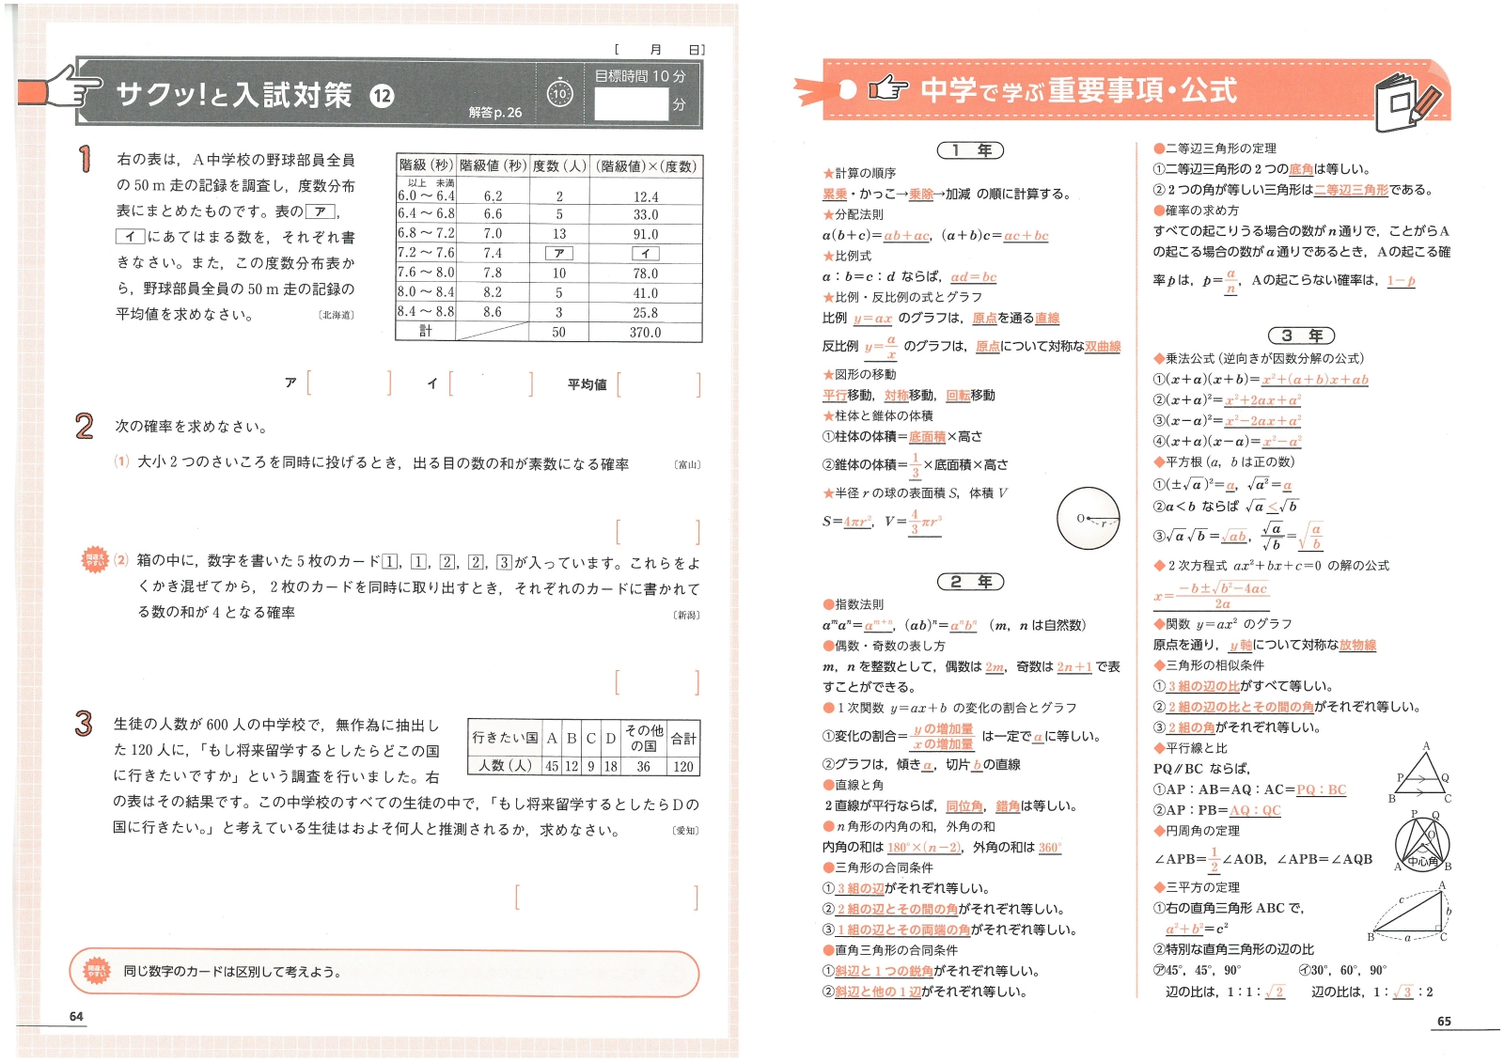Click the circled number 12 in the title
The image size is (1504, 1062).
coord(382,96)
